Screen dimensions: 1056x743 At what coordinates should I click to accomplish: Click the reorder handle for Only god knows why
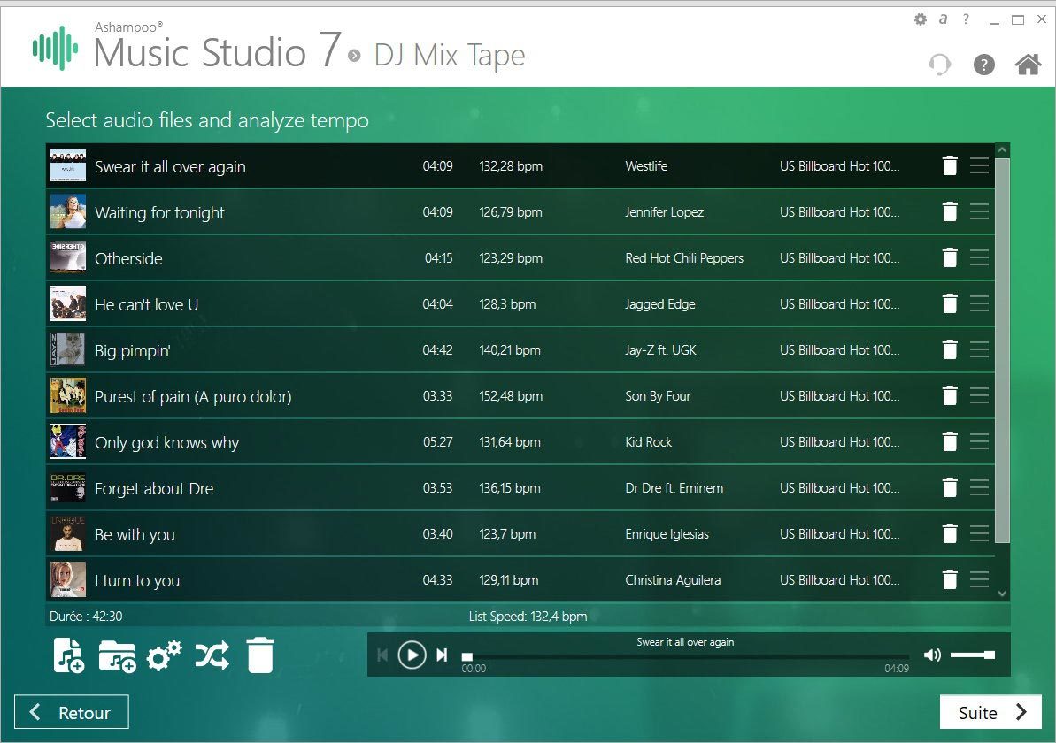(x=979, y=441)
